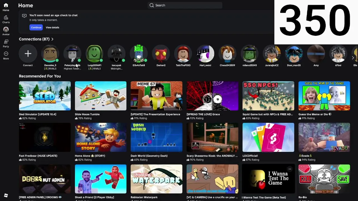
Task: Open D3v4sTak8 avatar
Action: (x=139, y=54)
